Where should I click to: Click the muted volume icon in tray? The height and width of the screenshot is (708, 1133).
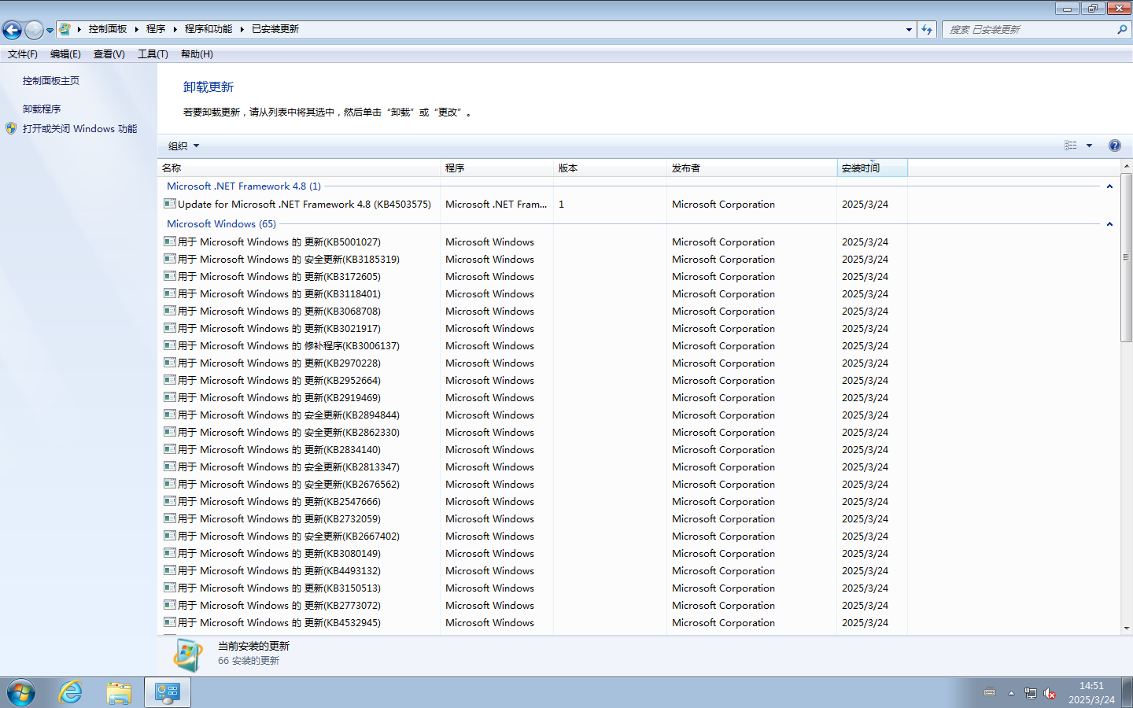[x=1050, y=693]
